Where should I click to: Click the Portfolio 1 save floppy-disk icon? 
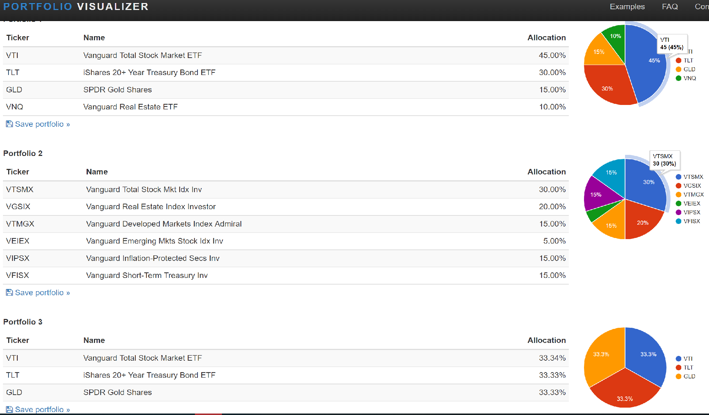click(9, 124)
